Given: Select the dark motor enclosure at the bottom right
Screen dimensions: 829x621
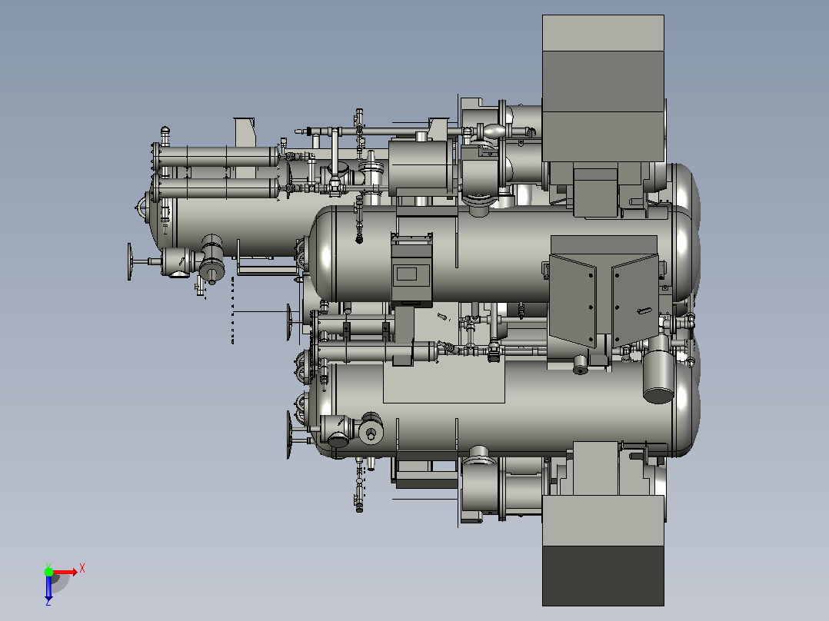Looking at the screenshot, I should coord(603,550).
